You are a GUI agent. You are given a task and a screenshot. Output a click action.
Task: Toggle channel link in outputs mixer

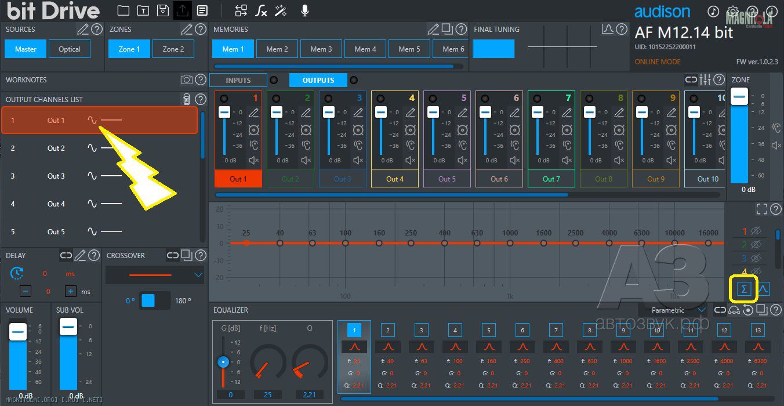click(691, 79)
